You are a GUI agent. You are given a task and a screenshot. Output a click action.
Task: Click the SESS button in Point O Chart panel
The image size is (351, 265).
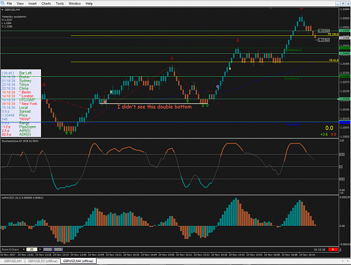click(58, 249)
